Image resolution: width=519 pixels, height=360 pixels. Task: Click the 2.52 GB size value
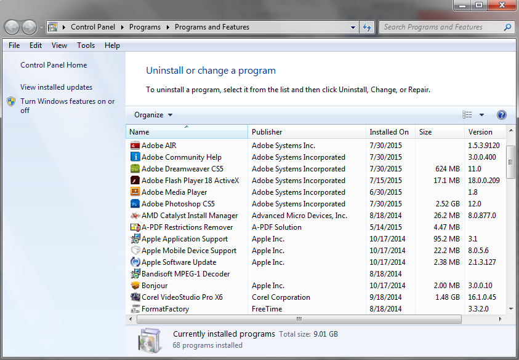(x=448, y=204)
